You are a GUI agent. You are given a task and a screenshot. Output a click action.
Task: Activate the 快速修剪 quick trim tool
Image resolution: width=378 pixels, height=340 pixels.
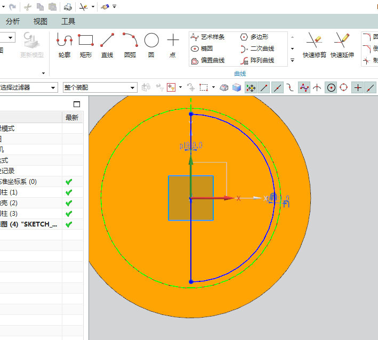coord(315,45)
